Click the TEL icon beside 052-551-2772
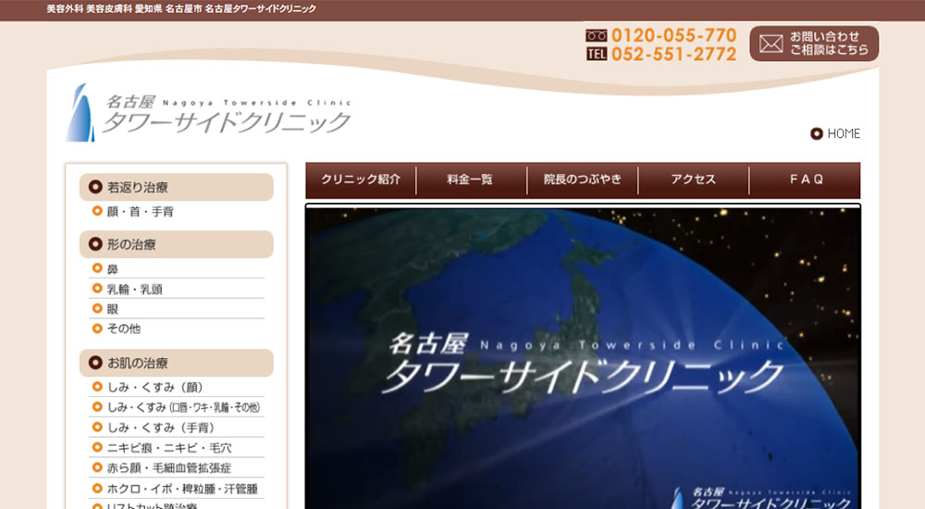925x509 pixels. point(596,55)
